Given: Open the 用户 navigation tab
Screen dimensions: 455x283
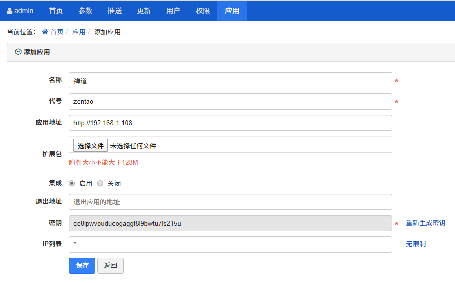Looking at the screenshot, I should [173, 11].
